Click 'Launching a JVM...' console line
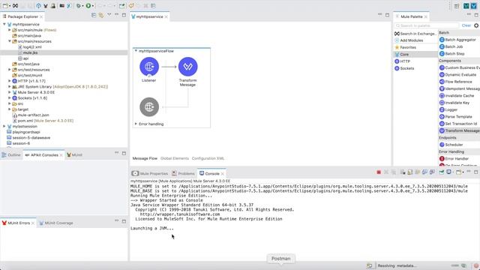480x270 pixels. (x=151, y=228)
